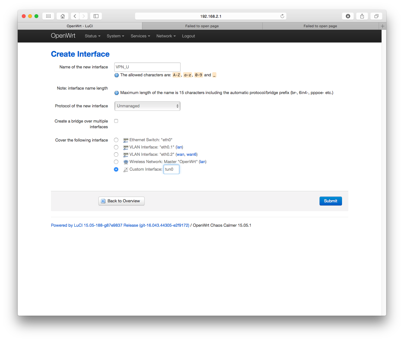Reload the page with the refresh icon
404x341 pixels.
pyautogui.click(x=282, y=16)
